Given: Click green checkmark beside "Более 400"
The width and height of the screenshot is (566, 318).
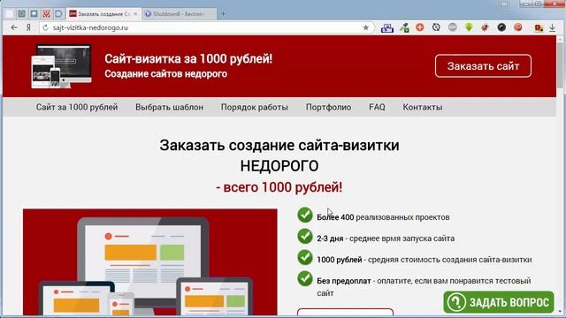Looking at the screenshot, I should (x=305, y=215).
